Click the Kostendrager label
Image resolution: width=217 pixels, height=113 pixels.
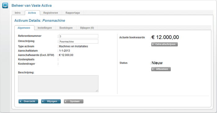(26, 64)
